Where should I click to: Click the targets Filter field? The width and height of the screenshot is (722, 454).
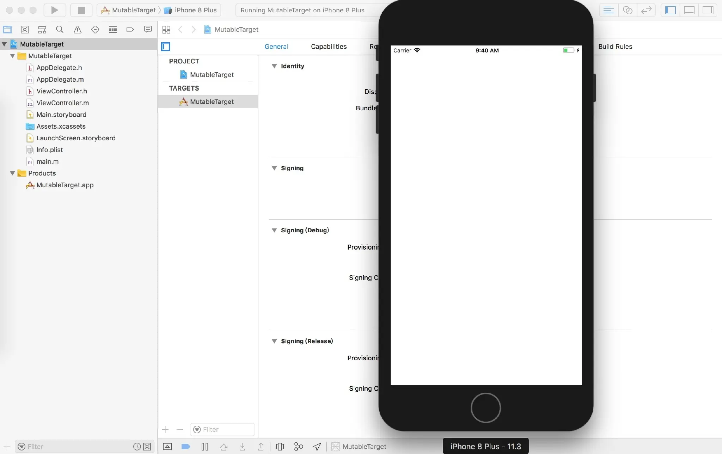pyautogui.click(x=222, y=429)
